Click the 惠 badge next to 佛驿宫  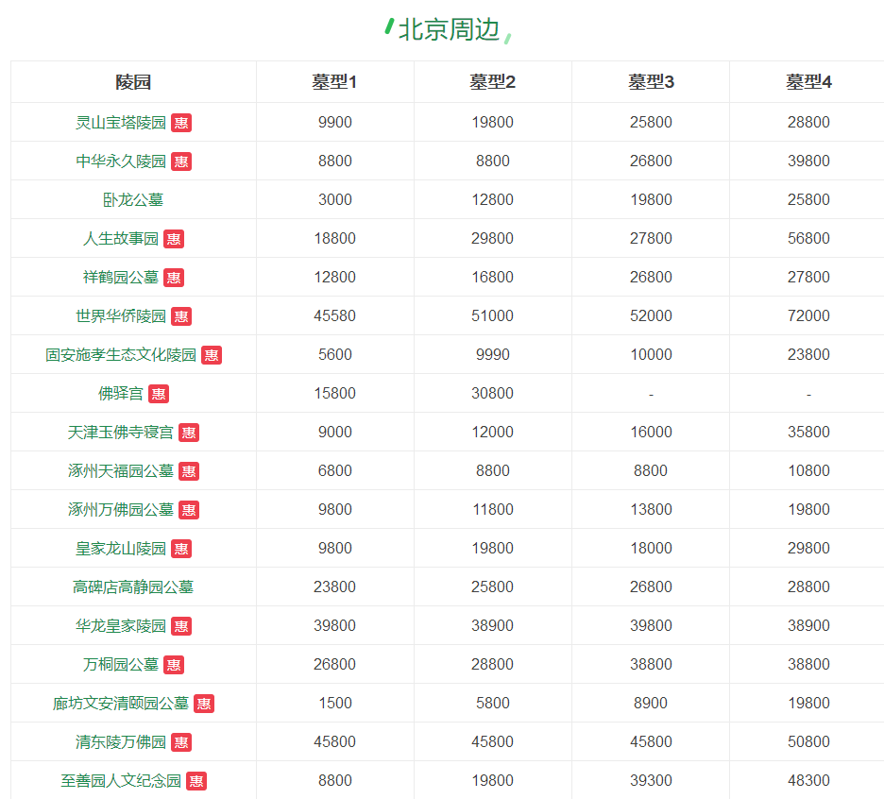point(159,394)
